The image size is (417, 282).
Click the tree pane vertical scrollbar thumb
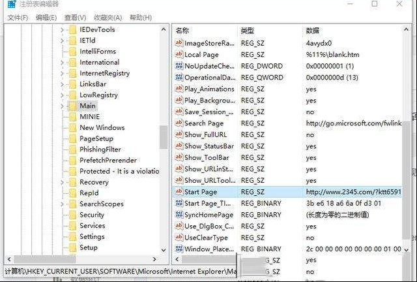point(164,137)
